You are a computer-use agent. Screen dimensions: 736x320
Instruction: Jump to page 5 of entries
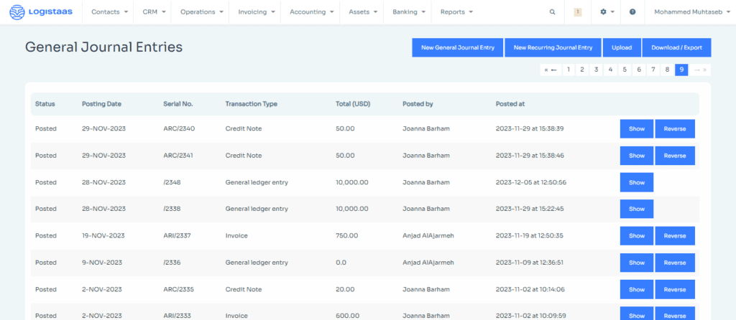(625, 70)
